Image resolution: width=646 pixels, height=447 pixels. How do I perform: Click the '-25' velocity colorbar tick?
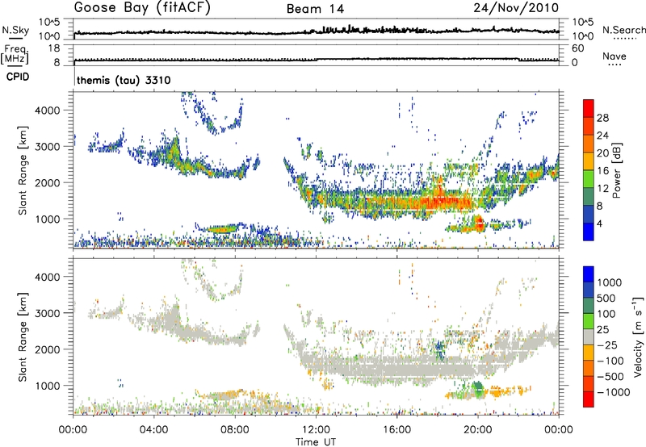[607, 345]
